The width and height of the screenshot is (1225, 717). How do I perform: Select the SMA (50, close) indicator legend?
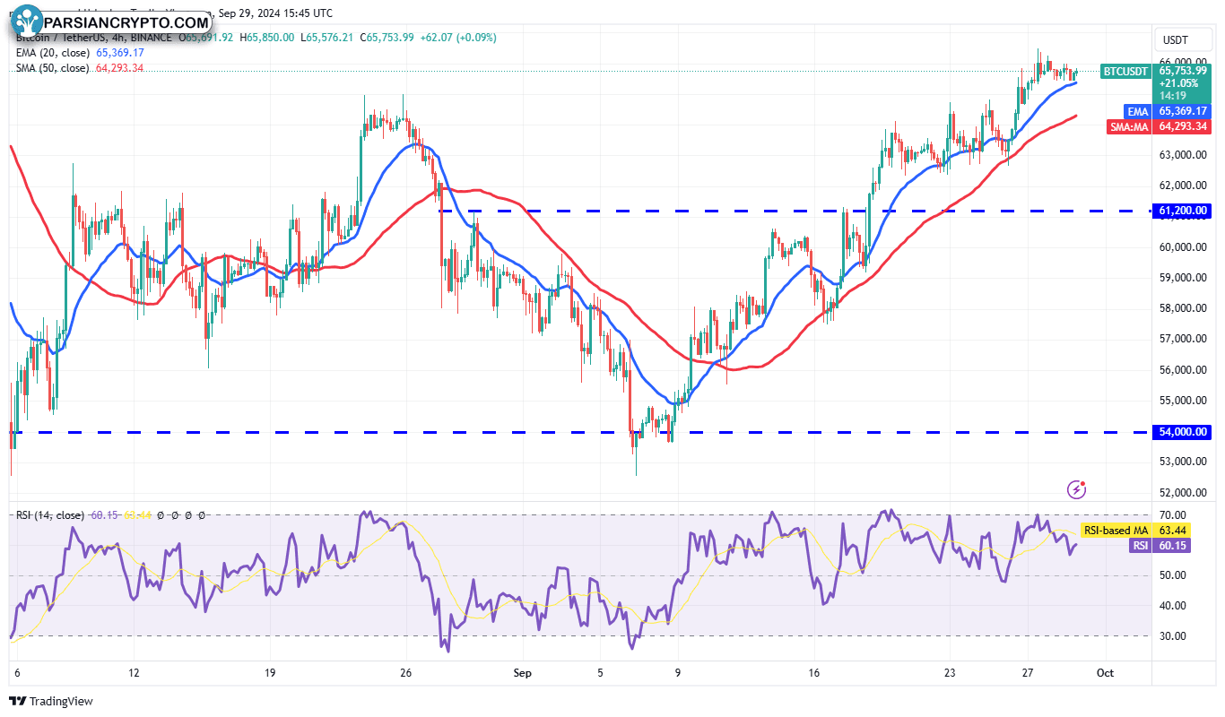(50, 68)
